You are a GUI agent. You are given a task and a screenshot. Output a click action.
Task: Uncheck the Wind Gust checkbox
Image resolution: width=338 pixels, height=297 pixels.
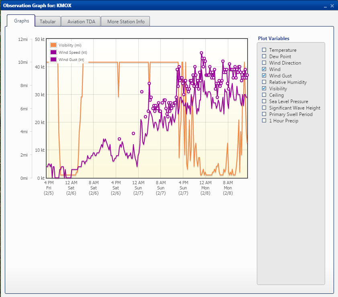(264, 75)
